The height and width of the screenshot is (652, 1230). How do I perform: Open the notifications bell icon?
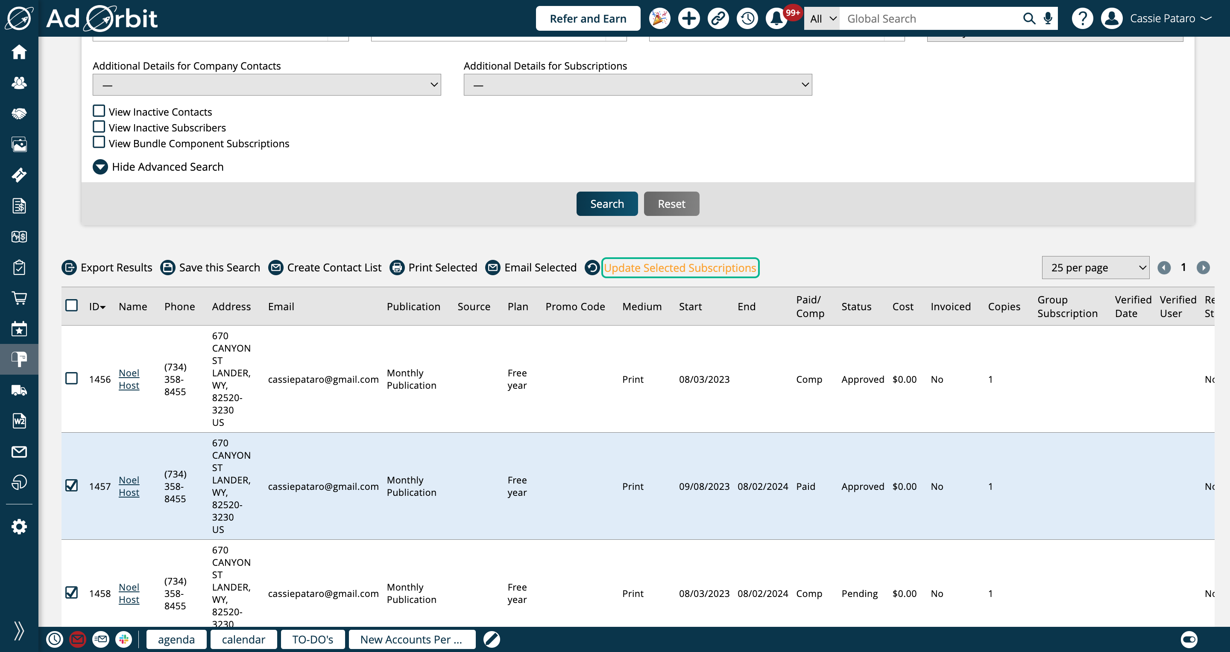pos(776,19)
